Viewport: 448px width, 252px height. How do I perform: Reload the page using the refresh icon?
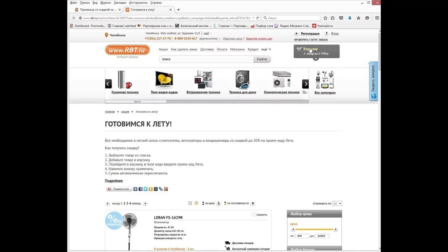coord(258,18)
